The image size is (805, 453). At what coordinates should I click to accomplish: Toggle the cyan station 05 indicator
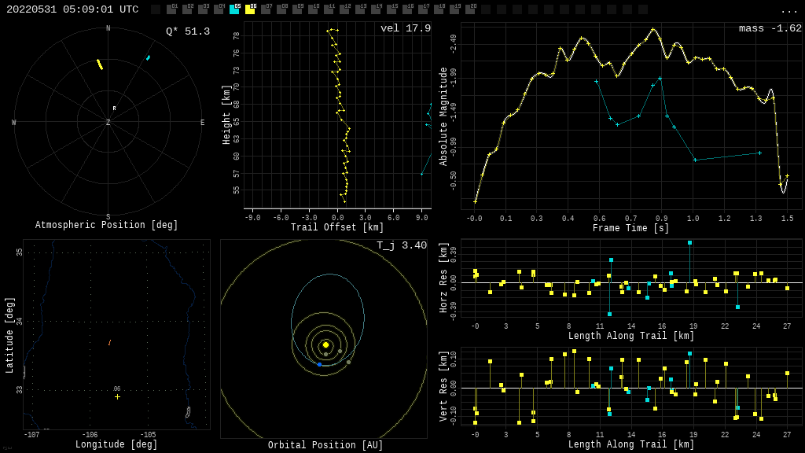234,9
